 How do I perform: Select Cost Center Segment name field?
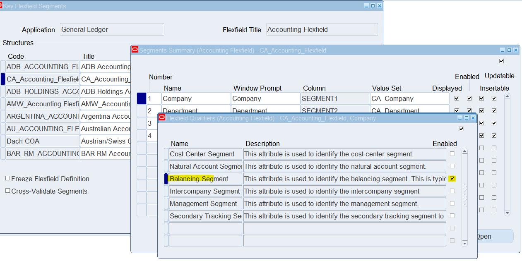pos(205,154)
